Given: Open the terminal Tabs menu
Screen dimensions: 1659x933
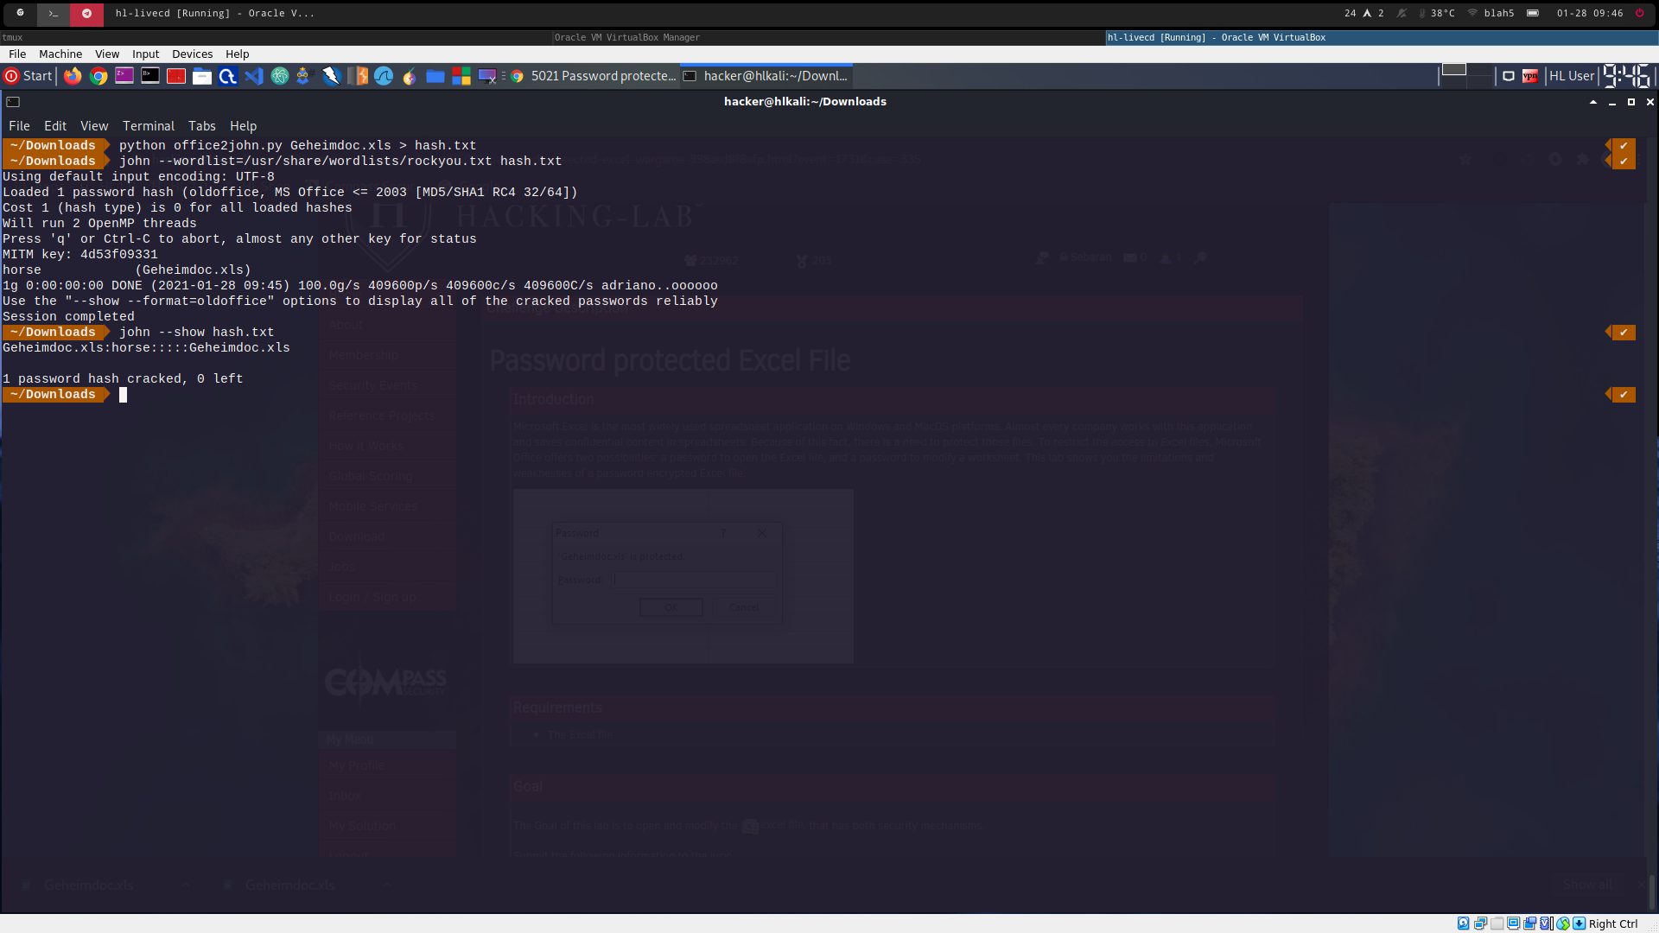Looking at the screenshot, I should 201,126.
